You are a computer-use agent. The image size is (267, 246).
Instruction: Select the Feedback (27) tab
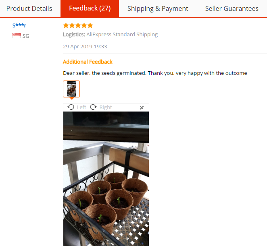click(x=90, y=8)
